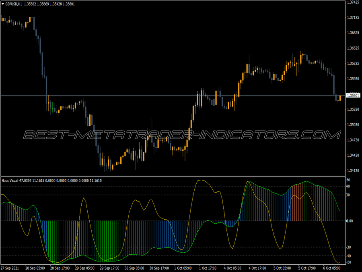This screenshot has width=362, height=272.
Task: Select the 30 Sep 05:00 time label
Action: pos(134,268)
